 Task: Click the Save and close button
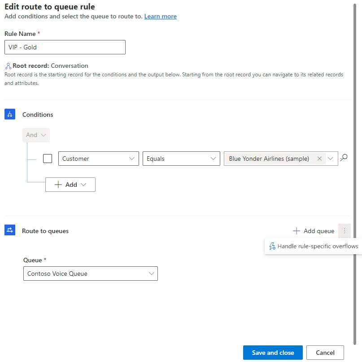click(273, 353)
